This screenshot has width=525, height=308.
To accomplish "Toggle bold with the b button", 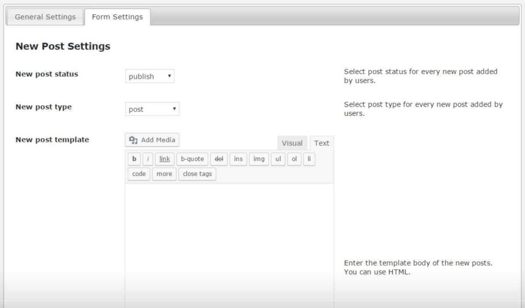I will pos(134,159).
